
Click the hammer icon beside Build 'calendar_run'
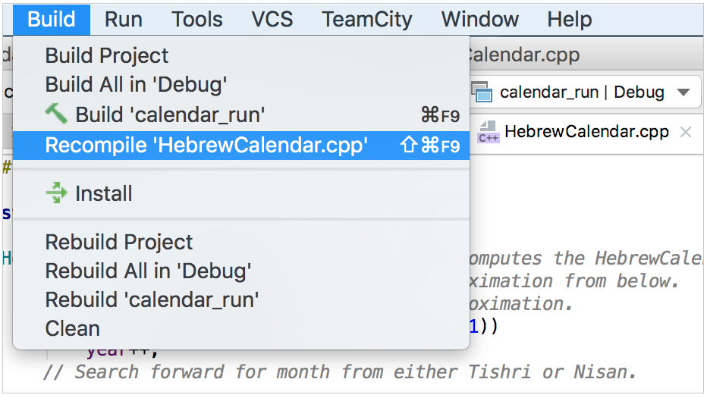[56, 114]
